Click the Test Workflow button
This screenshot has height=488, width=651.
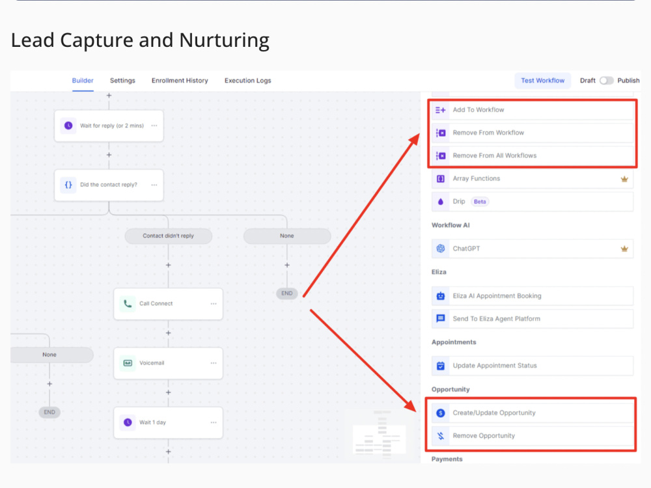click(x=543, y=81)
